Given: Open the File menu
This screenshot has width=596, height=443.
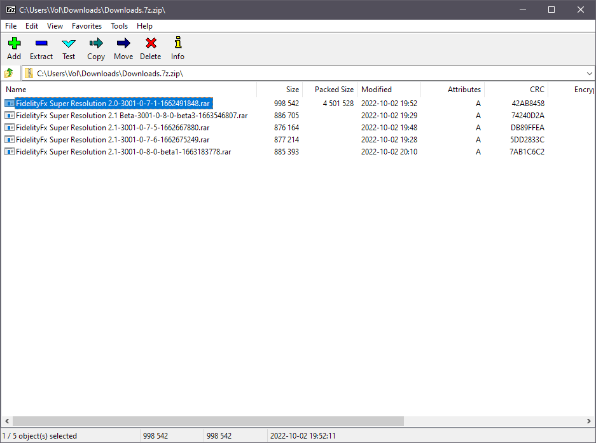Looking at the screenshot, I should [11, 26].
